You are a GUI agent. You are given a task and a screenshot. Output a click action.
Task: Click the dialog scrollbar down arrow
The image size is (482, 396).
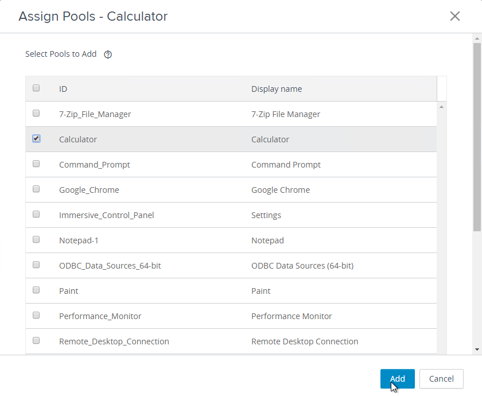click(477, 350)
